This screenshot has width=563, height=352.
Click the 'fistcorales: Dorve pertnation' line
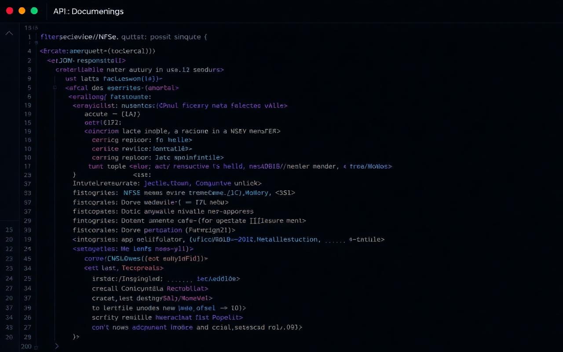[154, 230]
